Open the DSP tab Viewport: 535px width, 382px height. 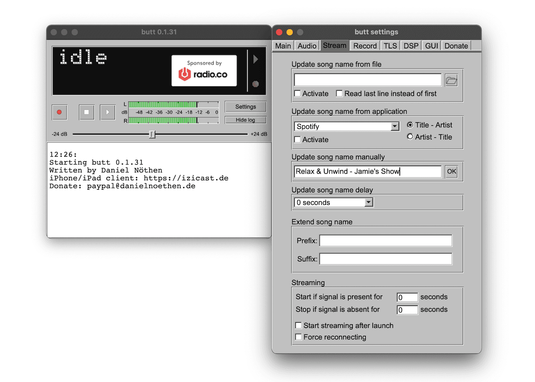tap(410, 46)
